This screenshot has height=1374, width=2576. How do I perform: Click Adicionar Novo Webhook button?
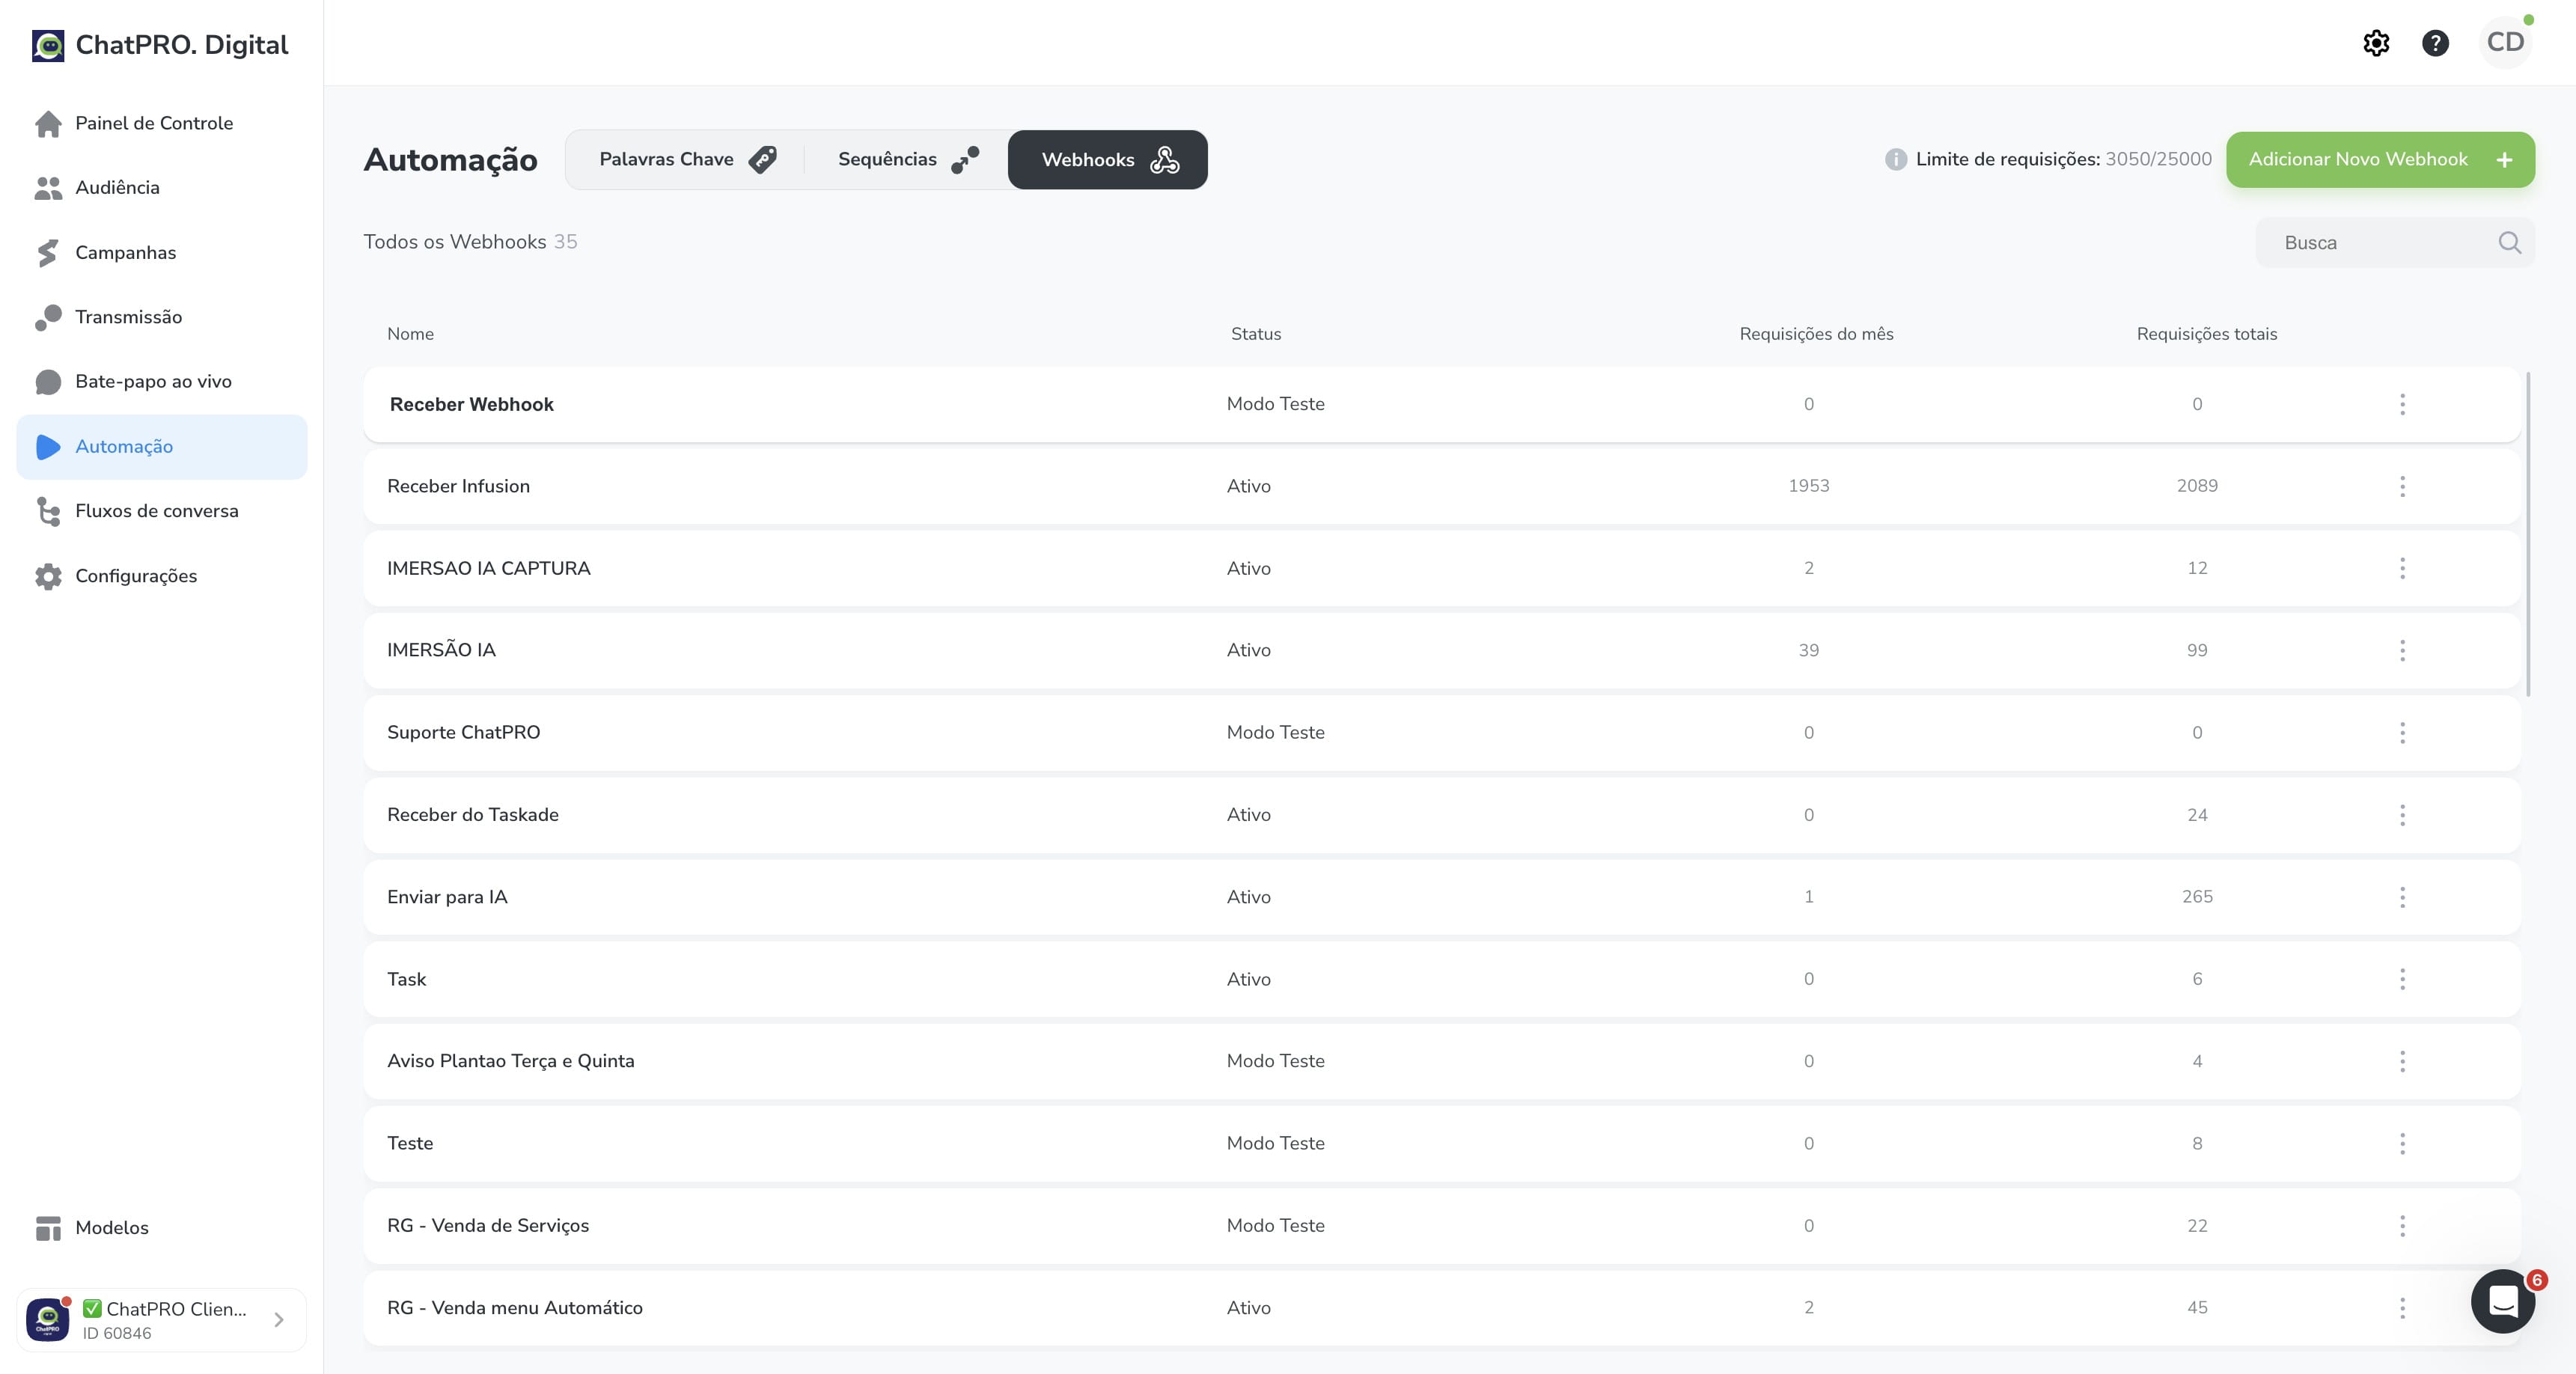(x=2380, y=160)
